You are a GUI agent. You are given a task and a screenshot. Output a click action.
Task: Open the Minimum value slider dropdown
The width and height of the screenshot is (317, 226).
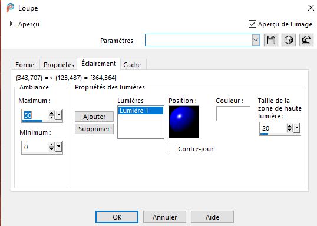(59, 147)
